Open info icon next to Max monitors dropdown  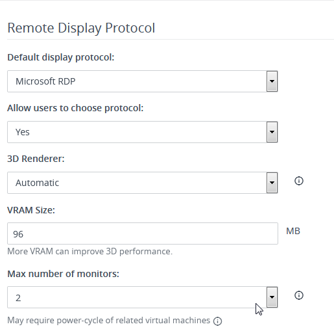click(299, 295)
